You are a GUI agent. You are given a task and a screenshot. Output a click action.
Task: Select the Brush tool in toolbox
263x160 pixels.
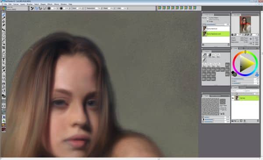pos(4,15)
